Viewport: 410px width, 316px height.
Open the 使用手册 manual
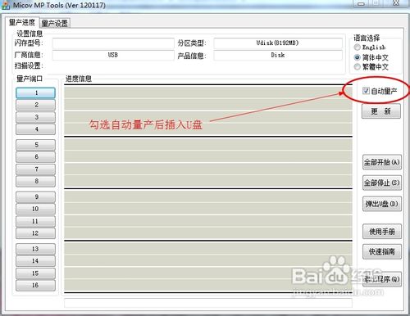pyautogui.click(x=382, y=232)
